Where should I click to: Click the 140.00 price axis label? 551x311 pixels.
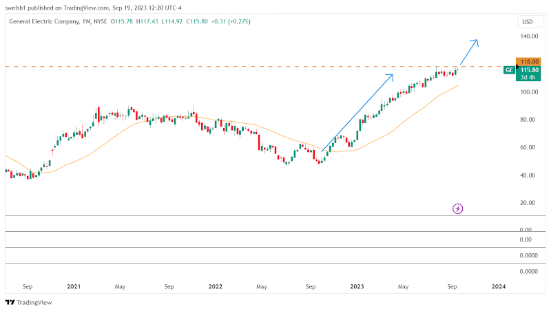pos(529,36)
